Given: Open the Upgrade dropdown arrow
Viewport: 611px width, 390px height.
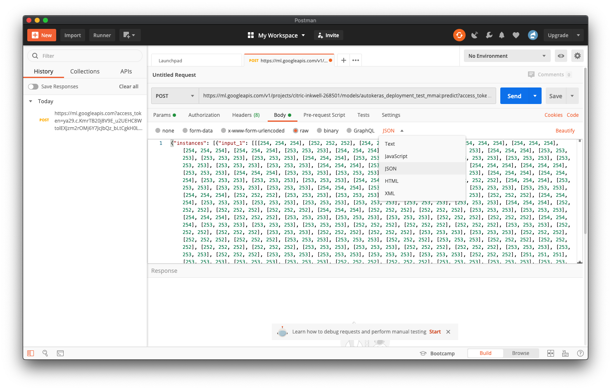Looking at the screenshot, I should [x=578, y=35].
